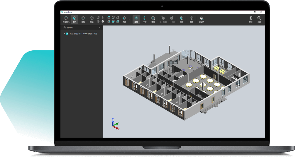Collapse the 结构树 panel with the double chevron
Screen dimensions: 296x159
click(x=100, y=28)
